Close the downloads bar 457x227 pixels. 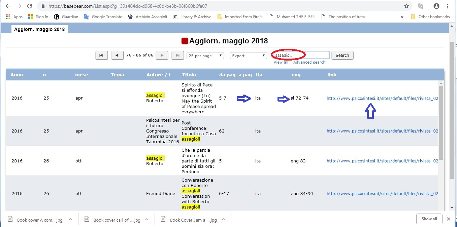[448, 219]
